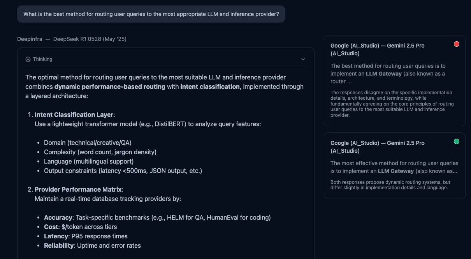471x259 pixels.
Task: Click the Latency bullet item
Action: (x=86, y=236)
